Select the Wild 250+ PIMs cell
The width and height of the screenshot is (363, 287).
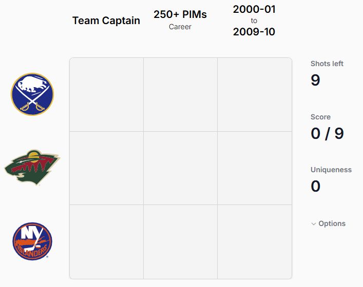(180, 168)
